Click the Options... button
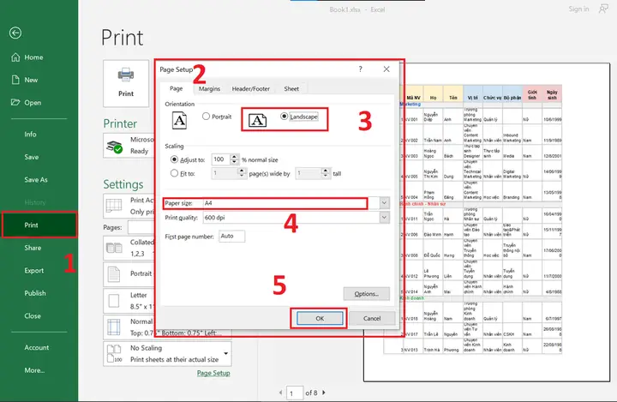The width and height of the screenshot is (617, 402). (x=367, y=294)
